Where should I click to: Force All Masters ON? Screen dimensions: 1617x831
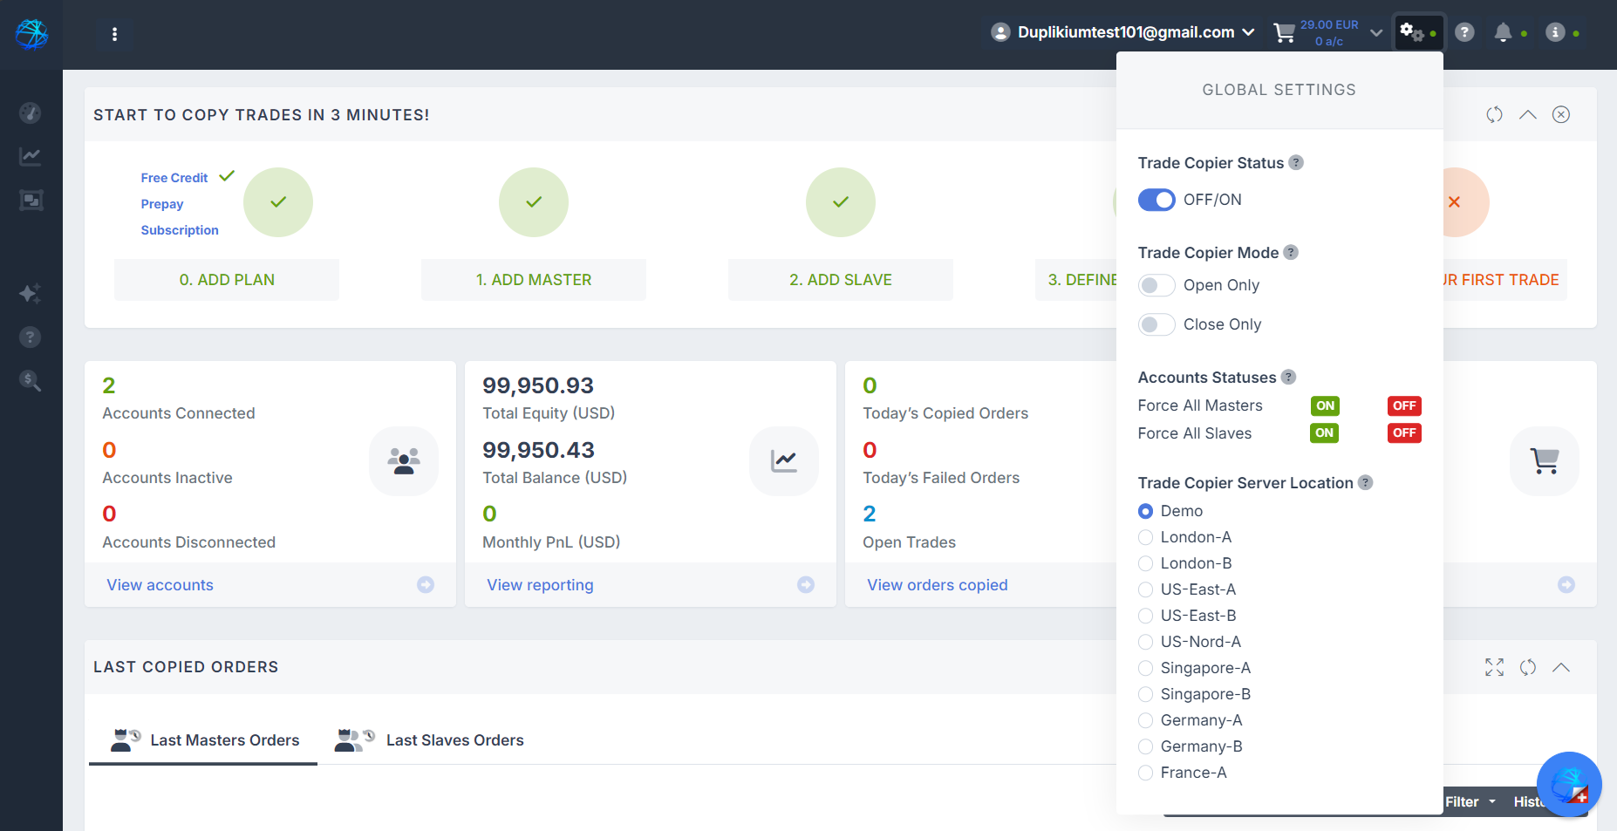coord(1325,405)
